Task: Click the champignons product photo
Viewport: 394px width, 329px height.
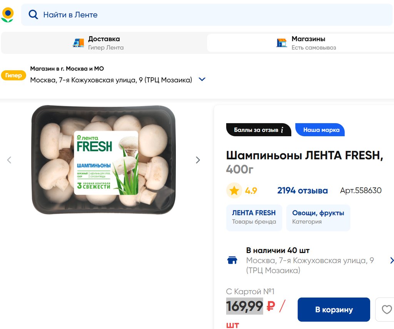Action: [x=104, y=160]
